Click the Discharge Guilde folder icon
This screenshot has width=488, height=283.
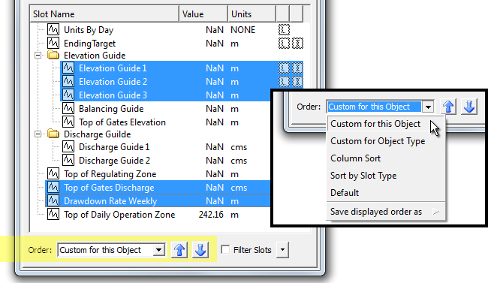tap(53, 134)
